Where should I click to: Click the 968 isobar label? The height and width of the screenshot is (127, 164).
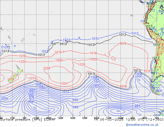point(31,102)
